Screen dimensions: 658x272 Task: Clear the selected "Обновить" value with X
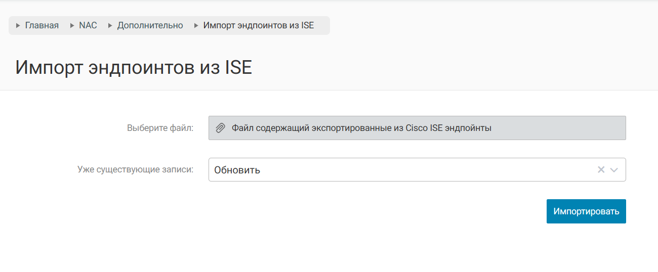[x=601, y=170]
